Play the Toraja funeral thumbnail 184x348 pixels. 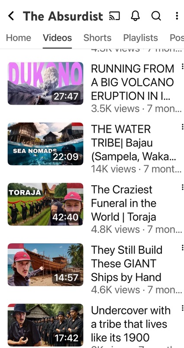(45, 204)
